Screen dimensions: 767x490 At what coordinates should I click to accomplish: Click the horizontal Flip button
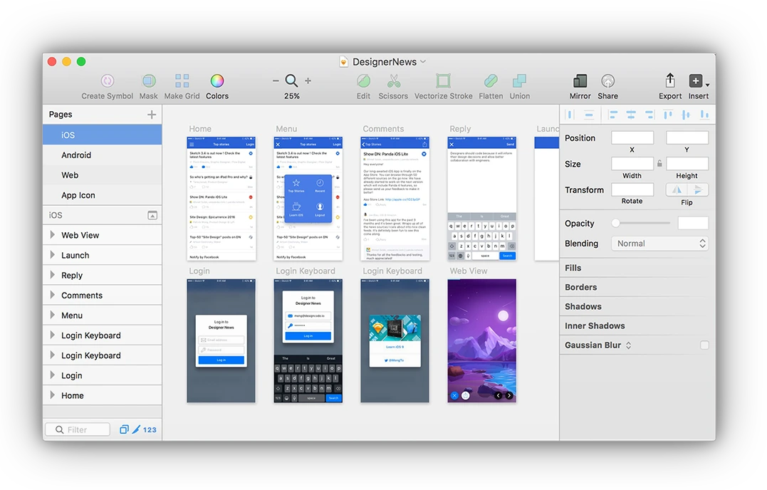click(677, 189)
